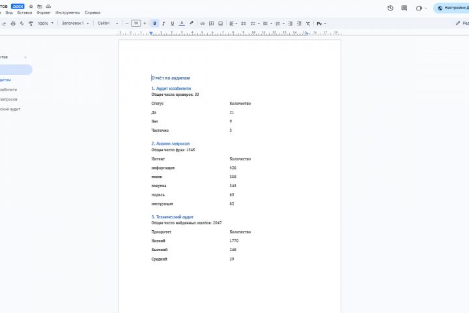Clear formatting with the crossed T icon
This screenshot has height=313, width=469.
(308, 23)
